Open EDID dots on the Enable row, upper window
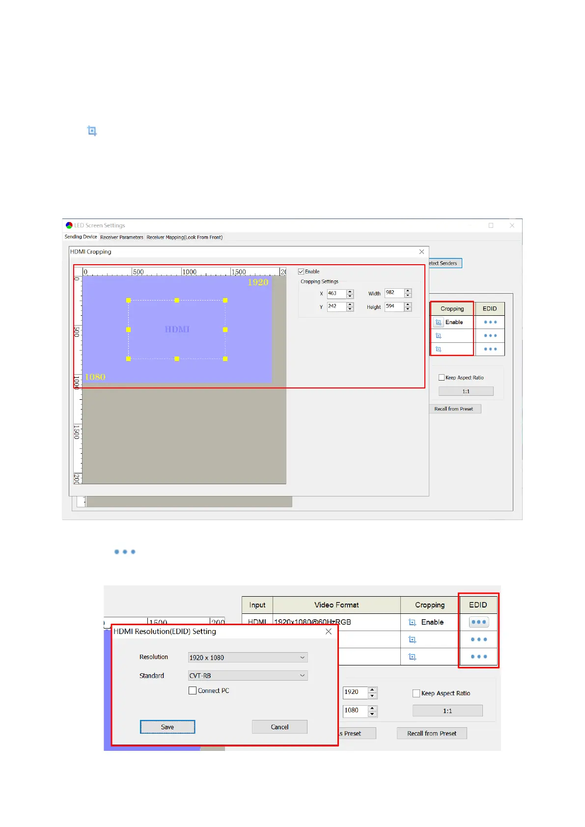 490,322
